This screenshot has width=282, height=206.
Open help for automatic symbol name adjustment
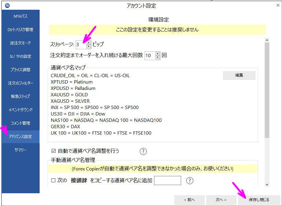[143, 151]
